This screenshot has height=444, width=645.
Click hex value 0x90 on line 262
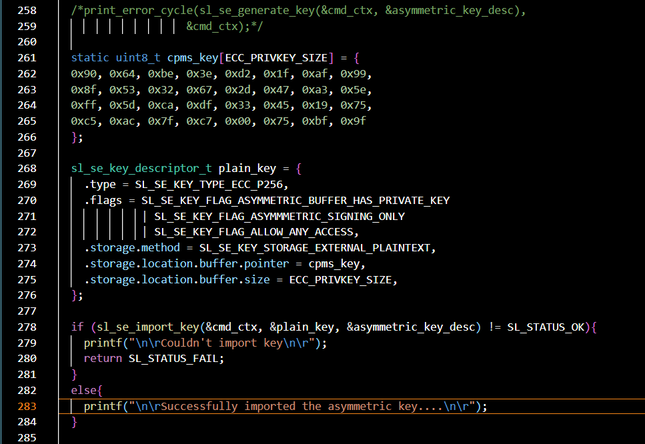84,74
